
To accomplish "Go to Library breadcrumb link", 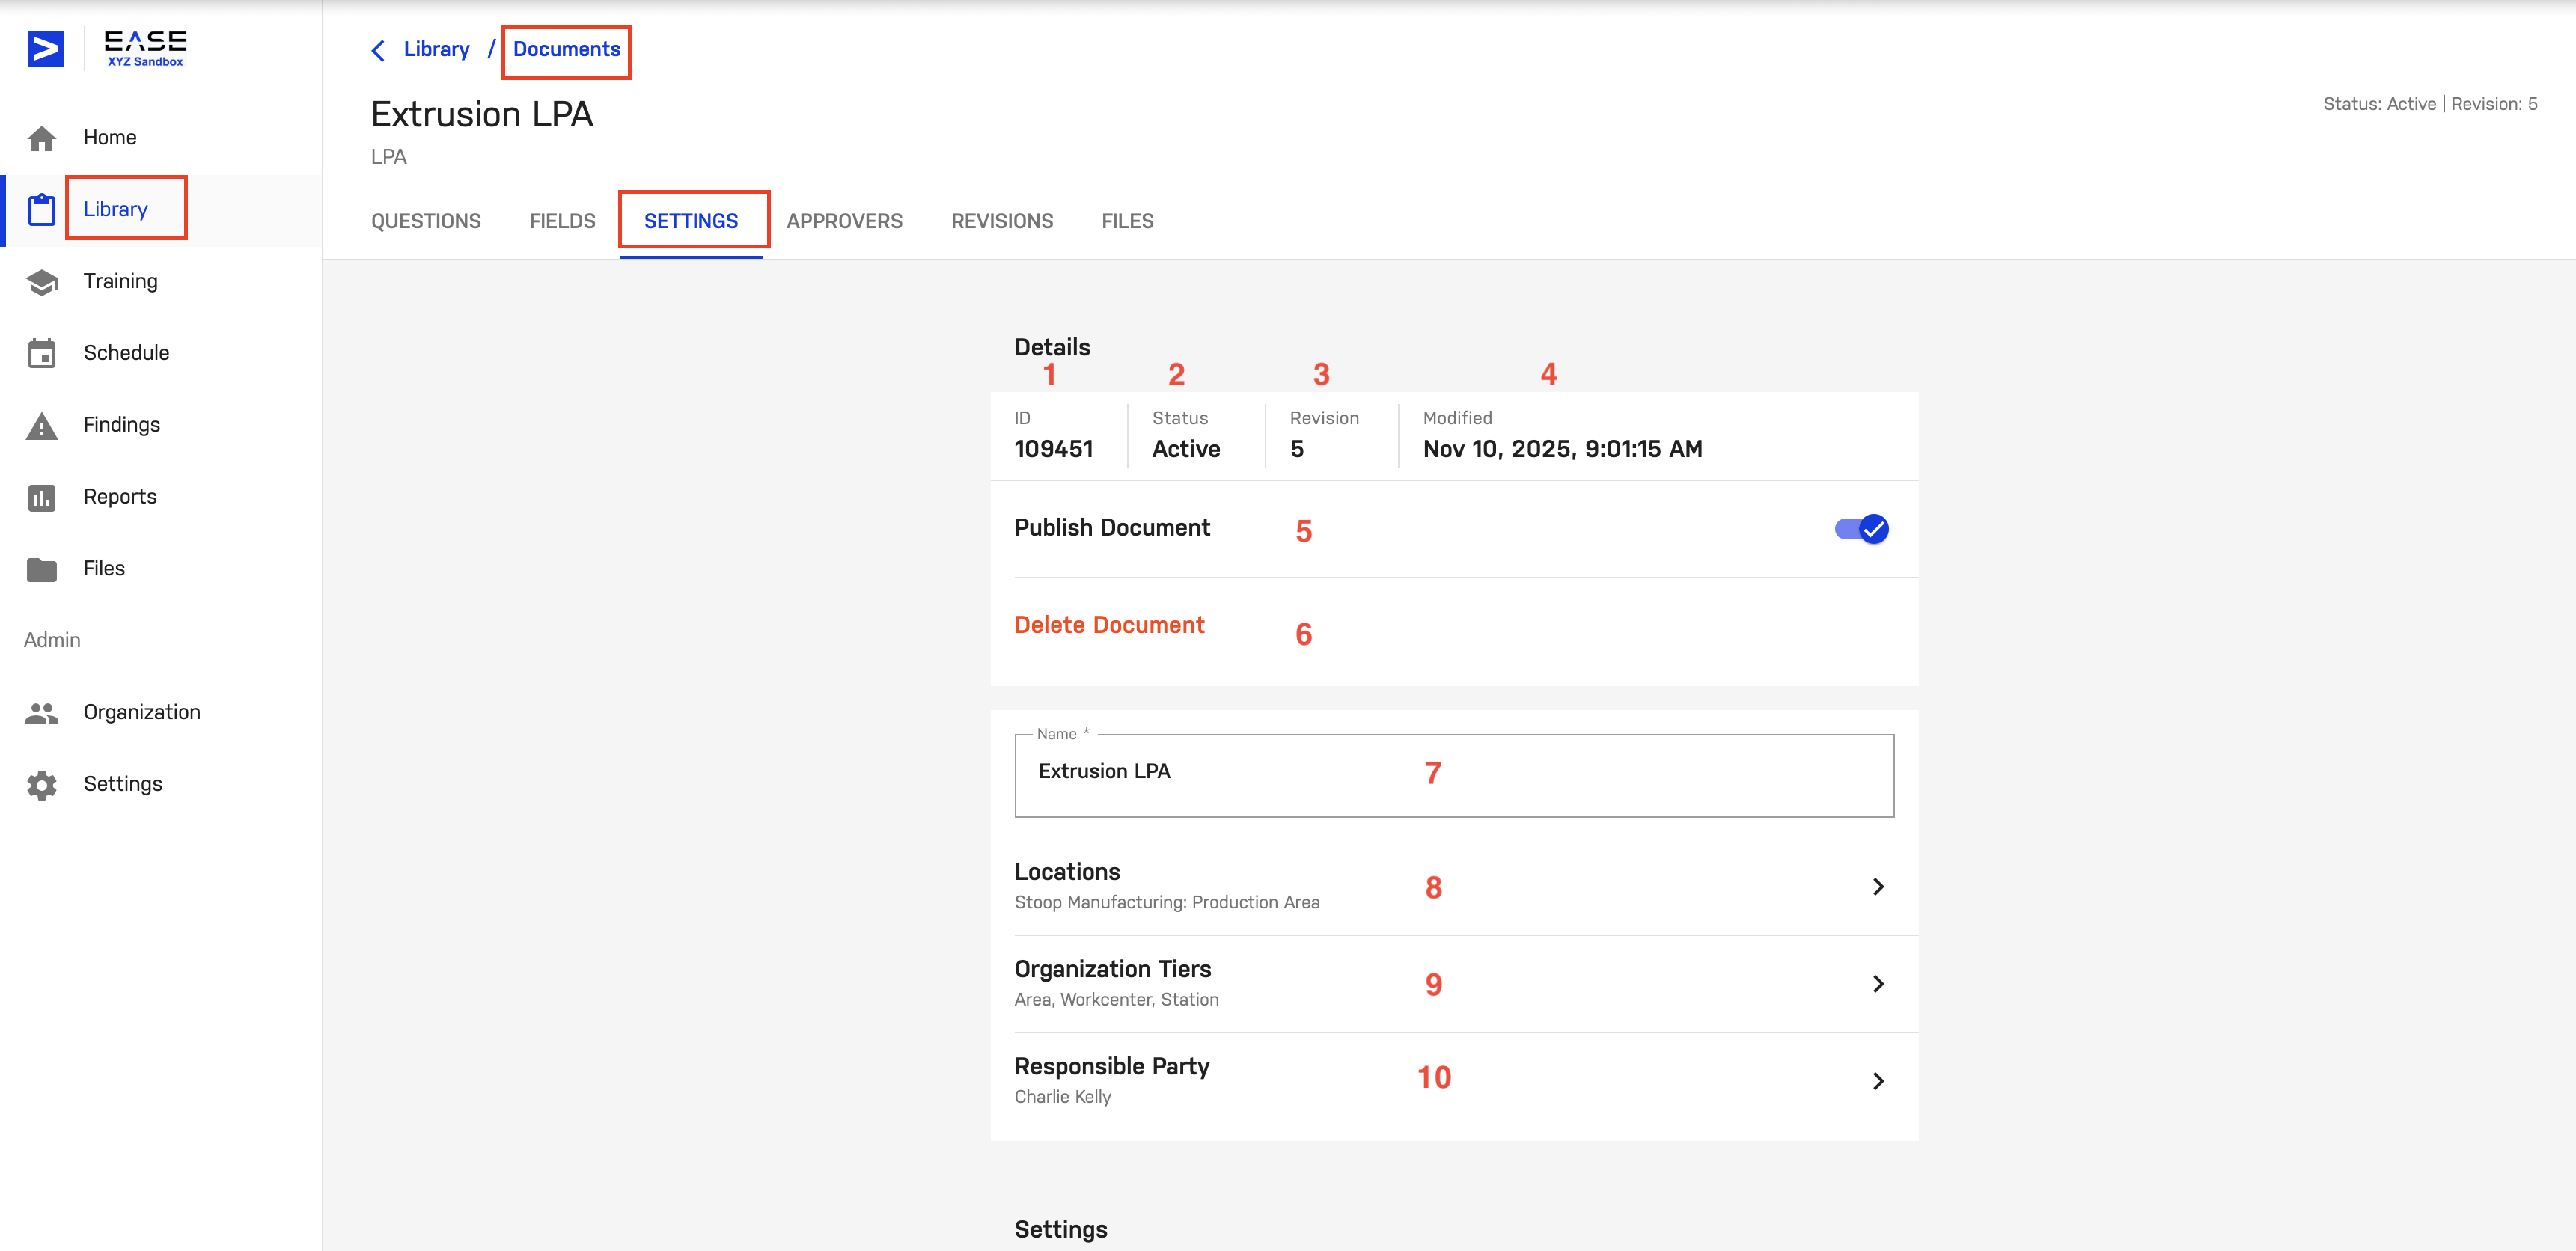I will [436, 50].
